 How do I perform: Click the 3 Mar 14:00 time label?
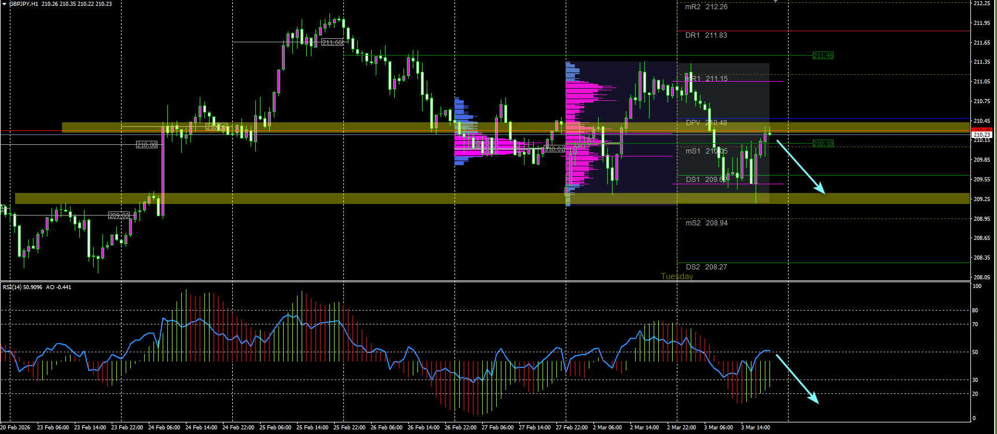[756, 428]
